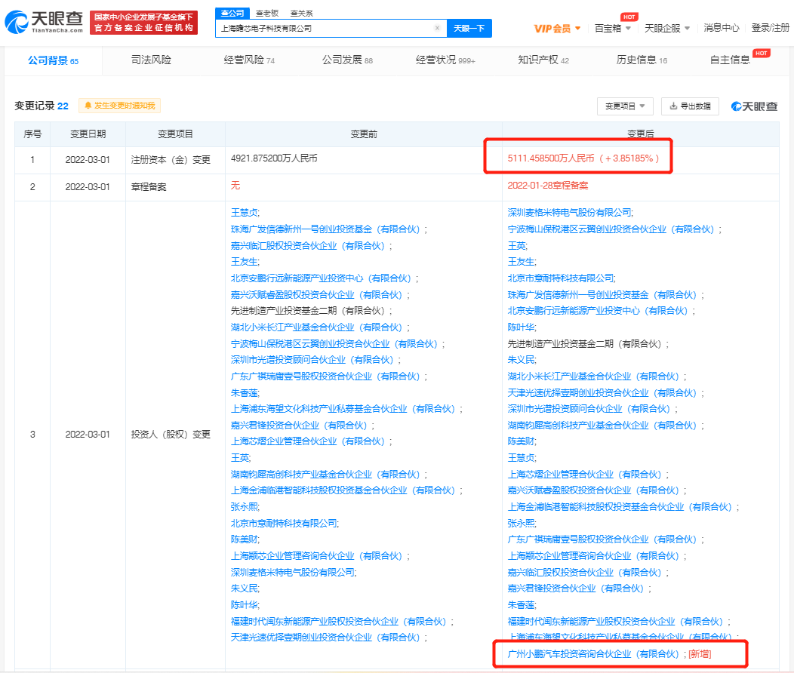The width and height of the screenshot is (794, 673).
Task: Expand the 百宝箱 menu
Action: (x=612, y=29)
